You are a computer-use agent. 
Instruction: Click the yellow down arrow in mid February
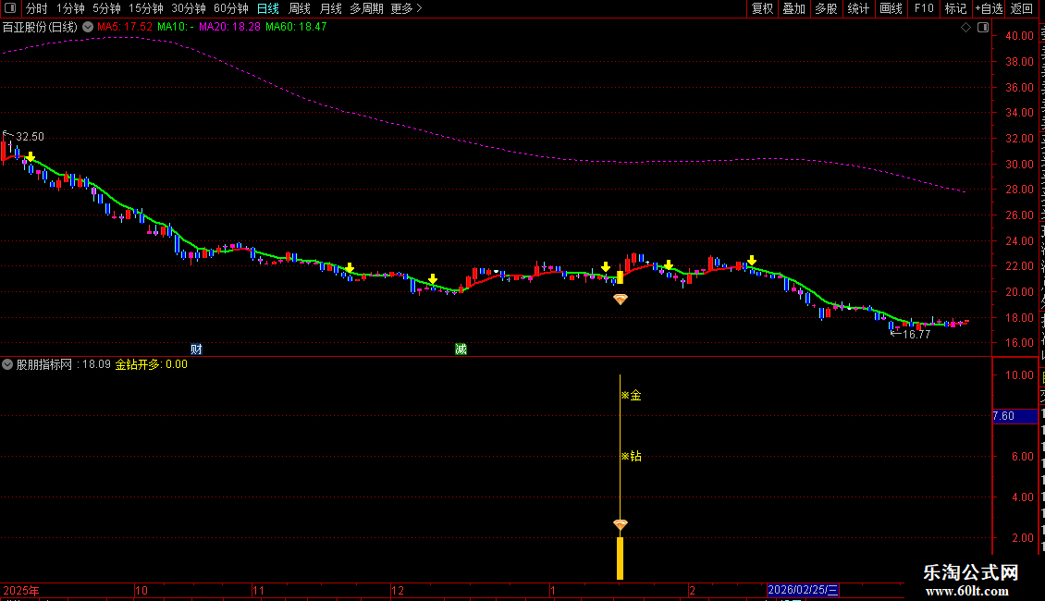[x=751, y=260]
